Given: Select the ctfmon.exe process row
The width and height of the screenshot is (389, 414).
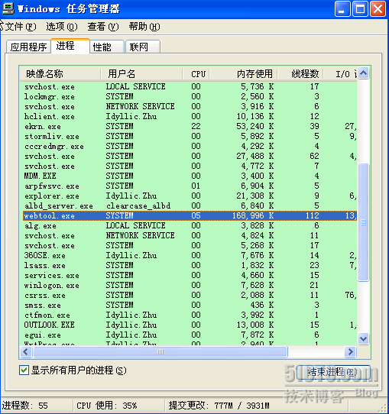Looking at the screenshot, I should click(190, 315).
